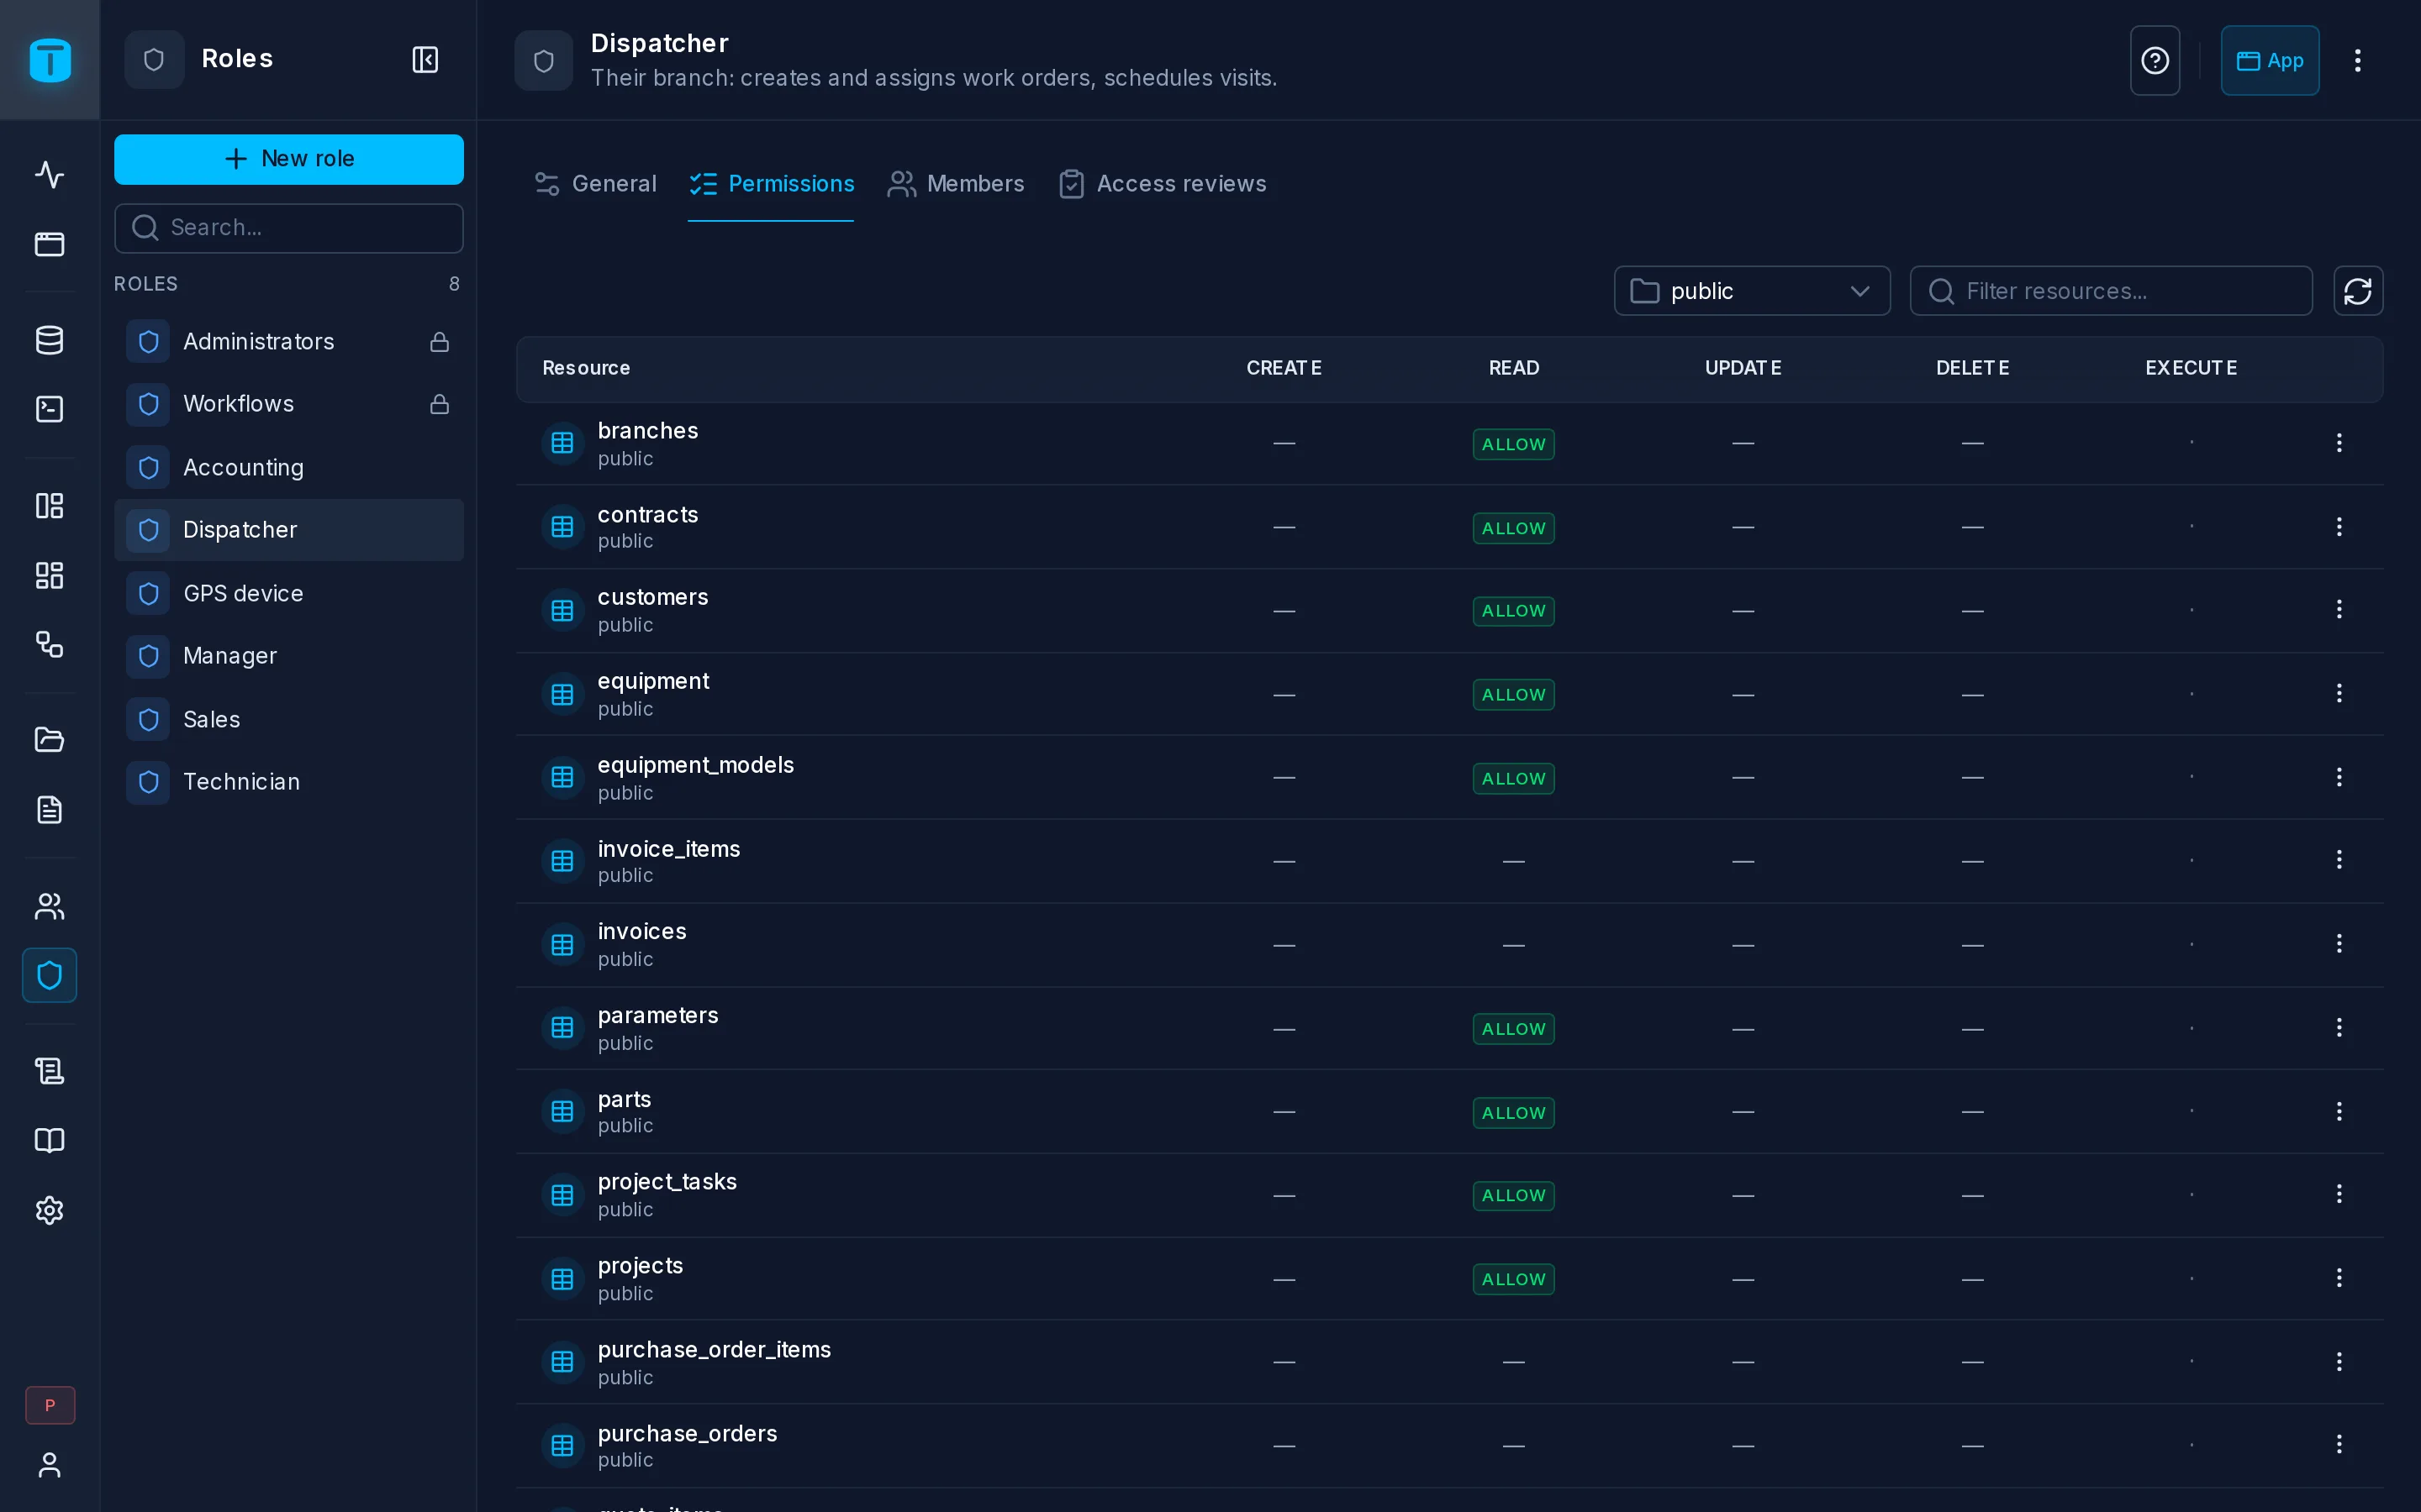Switch to the Permissions tab

(x=772, y=184)
